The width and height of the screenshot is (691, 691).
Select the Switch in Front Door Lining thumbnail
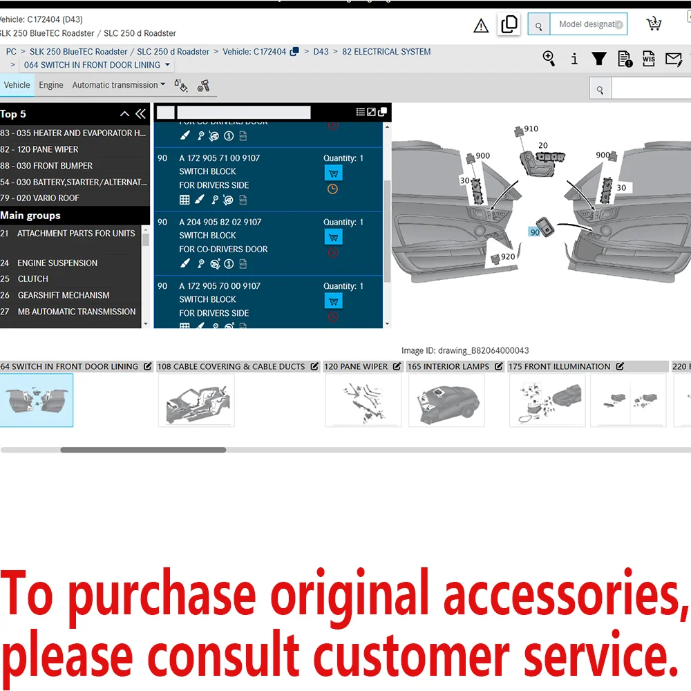(36, 400)
